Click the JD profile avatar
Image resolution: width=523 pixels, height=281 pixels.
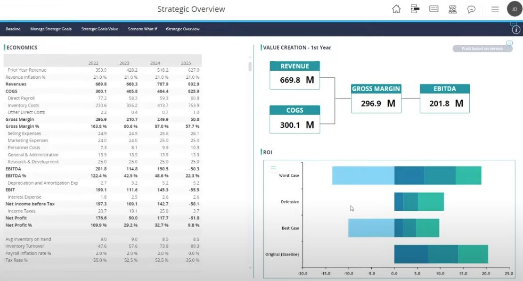point(514,9)
